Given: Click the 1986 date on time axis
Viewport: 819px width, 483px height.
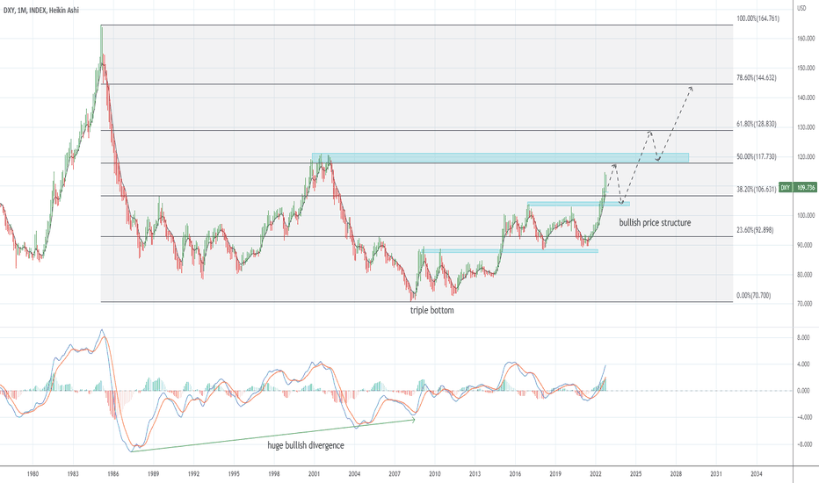Looking at the screenshot, I should click(x=112, y=474).
